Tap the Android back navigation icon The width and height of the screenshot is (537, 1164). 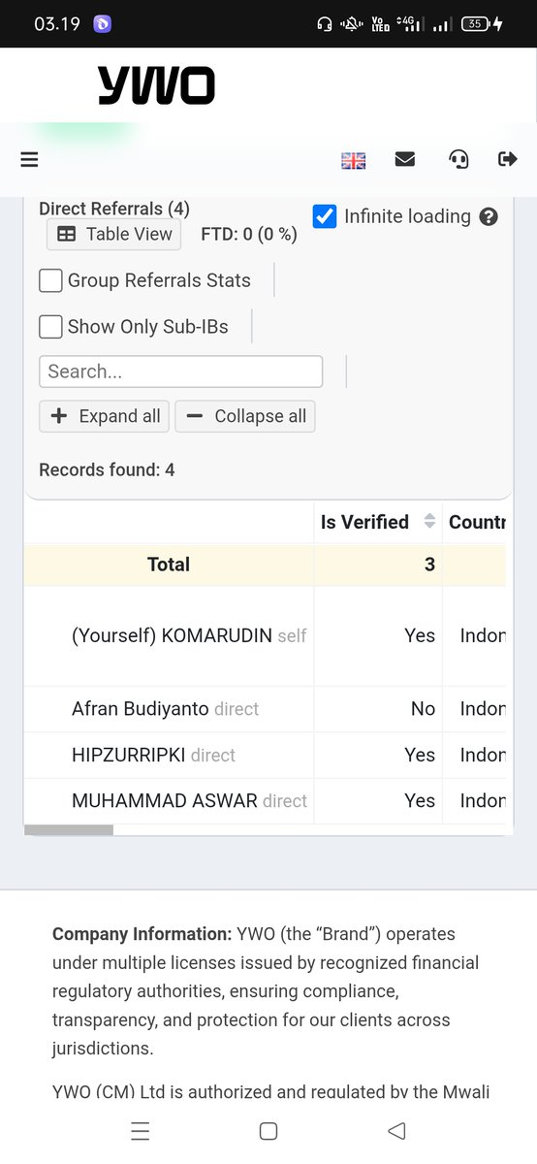395,1131
